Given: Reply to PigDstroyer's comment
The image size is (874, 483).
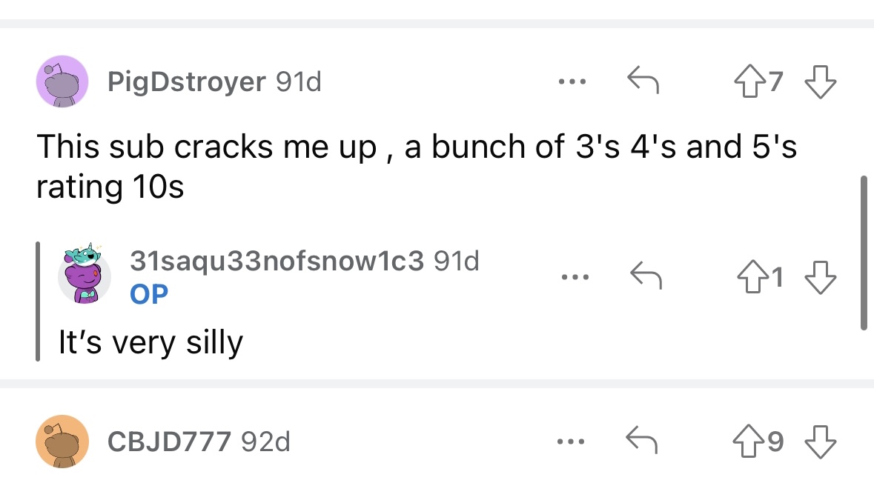Looking at the screenshot, I should point(643,80).
